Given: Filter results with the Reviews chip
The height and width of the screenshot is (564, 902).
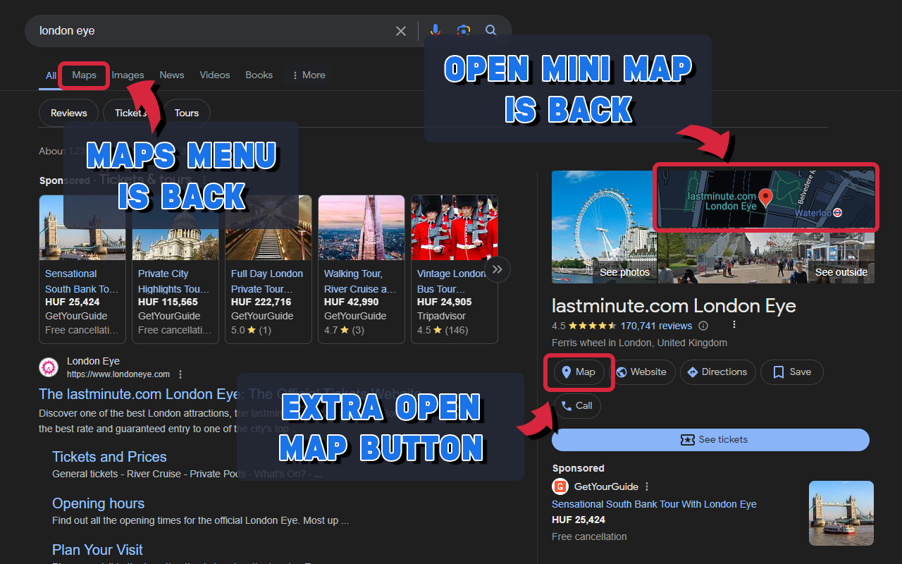Looking at the screenshot, I should (68, 112).
